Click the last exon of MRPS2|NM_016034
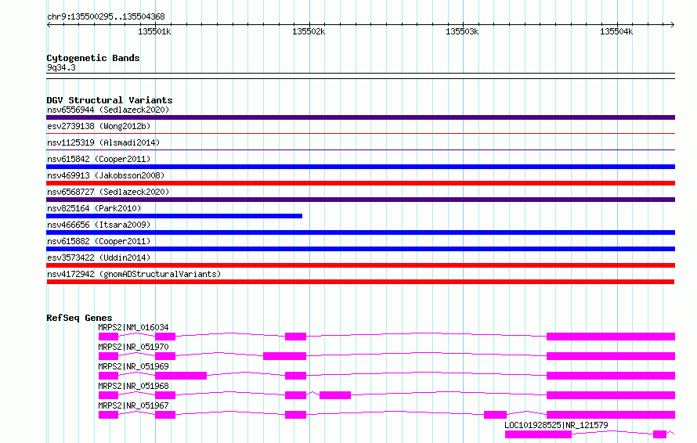The height and width of the screenshot is (443, 697). pyautogui.click(x=611, y=337)
